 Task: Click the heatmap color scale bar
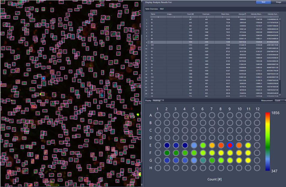click(x=267, y=142)
